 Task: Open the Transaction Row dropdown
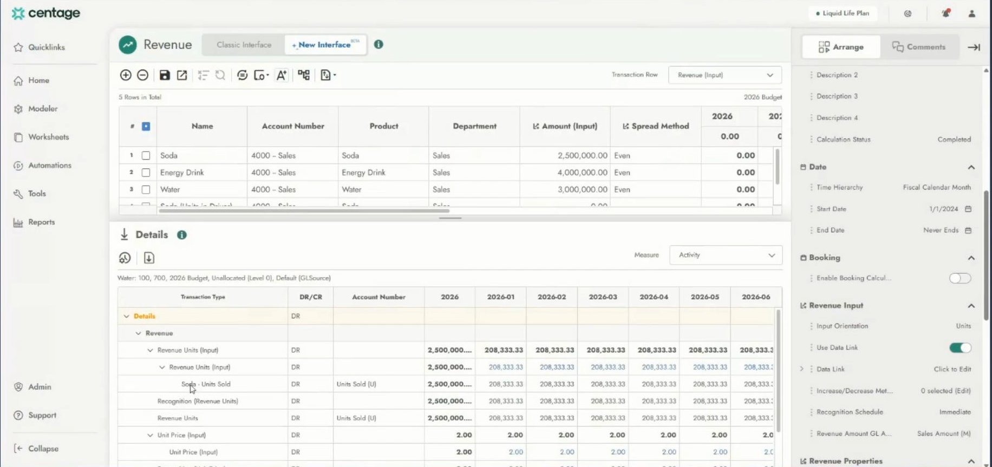725,75
